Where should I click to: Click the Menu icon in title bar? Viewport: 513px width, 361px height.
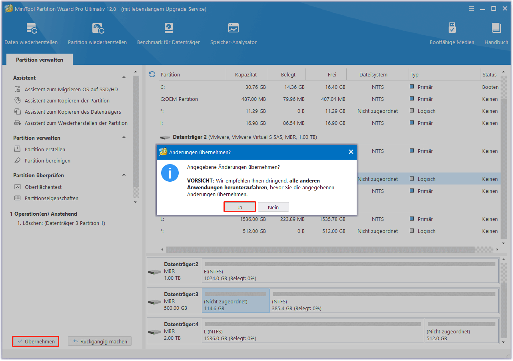coord(472,8)
